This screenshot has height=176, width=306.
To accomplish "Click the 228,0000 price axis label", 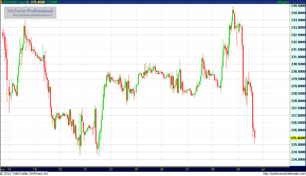I will (298, 101).
